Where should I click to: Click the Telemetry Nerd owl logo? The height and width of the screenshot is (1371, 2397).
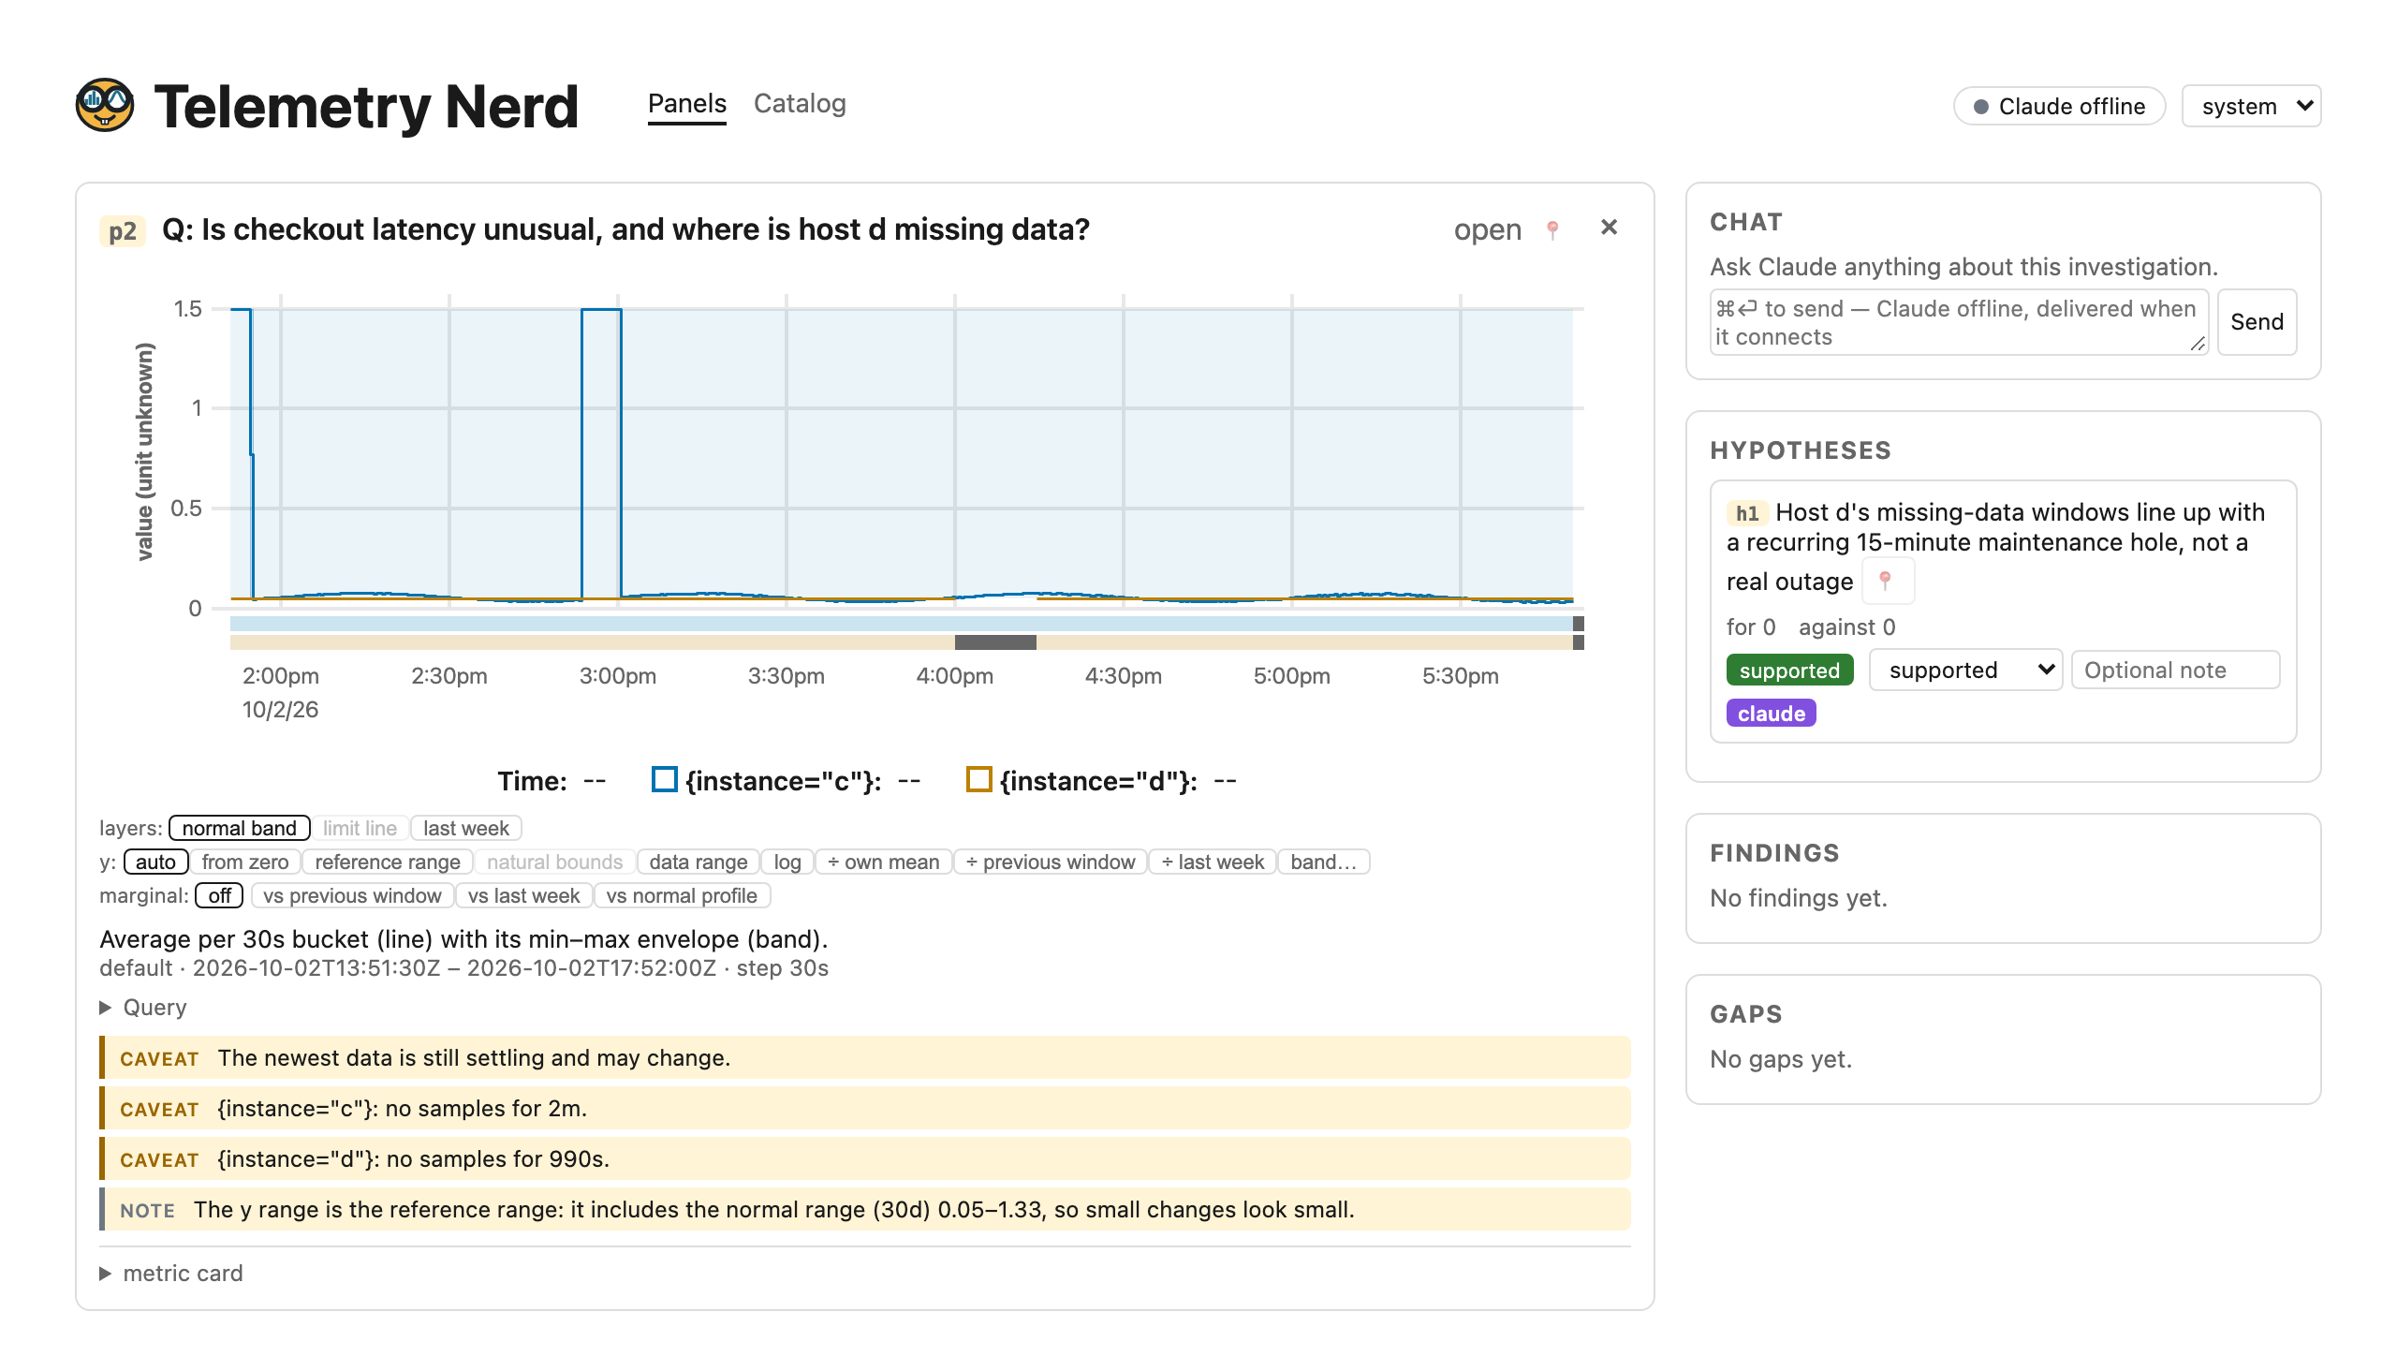click(105, 105)
